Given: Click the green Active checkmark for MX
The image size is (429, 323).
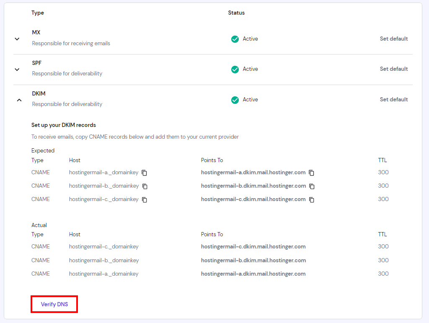Looking at the screenshot, I should click(x=235, y=39).
